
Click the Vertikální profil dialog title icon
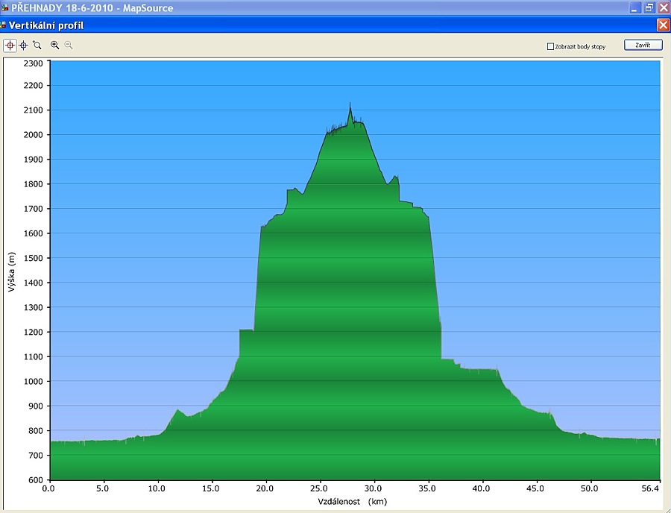[x=4, y=25]
